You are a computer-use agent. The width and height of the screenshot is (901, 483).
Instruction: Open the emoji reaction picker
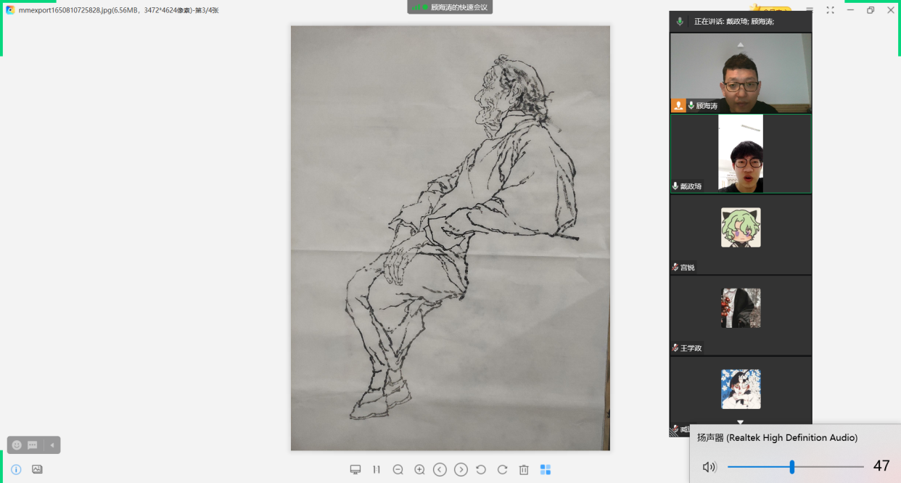pyautogui.click(x=17, y=445)
